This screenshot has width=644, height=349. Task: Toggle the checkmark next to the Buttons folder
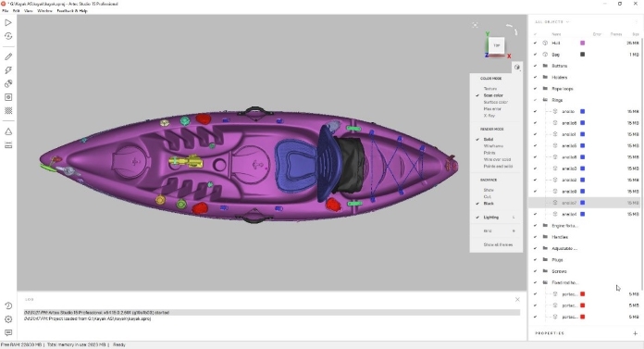535,66
